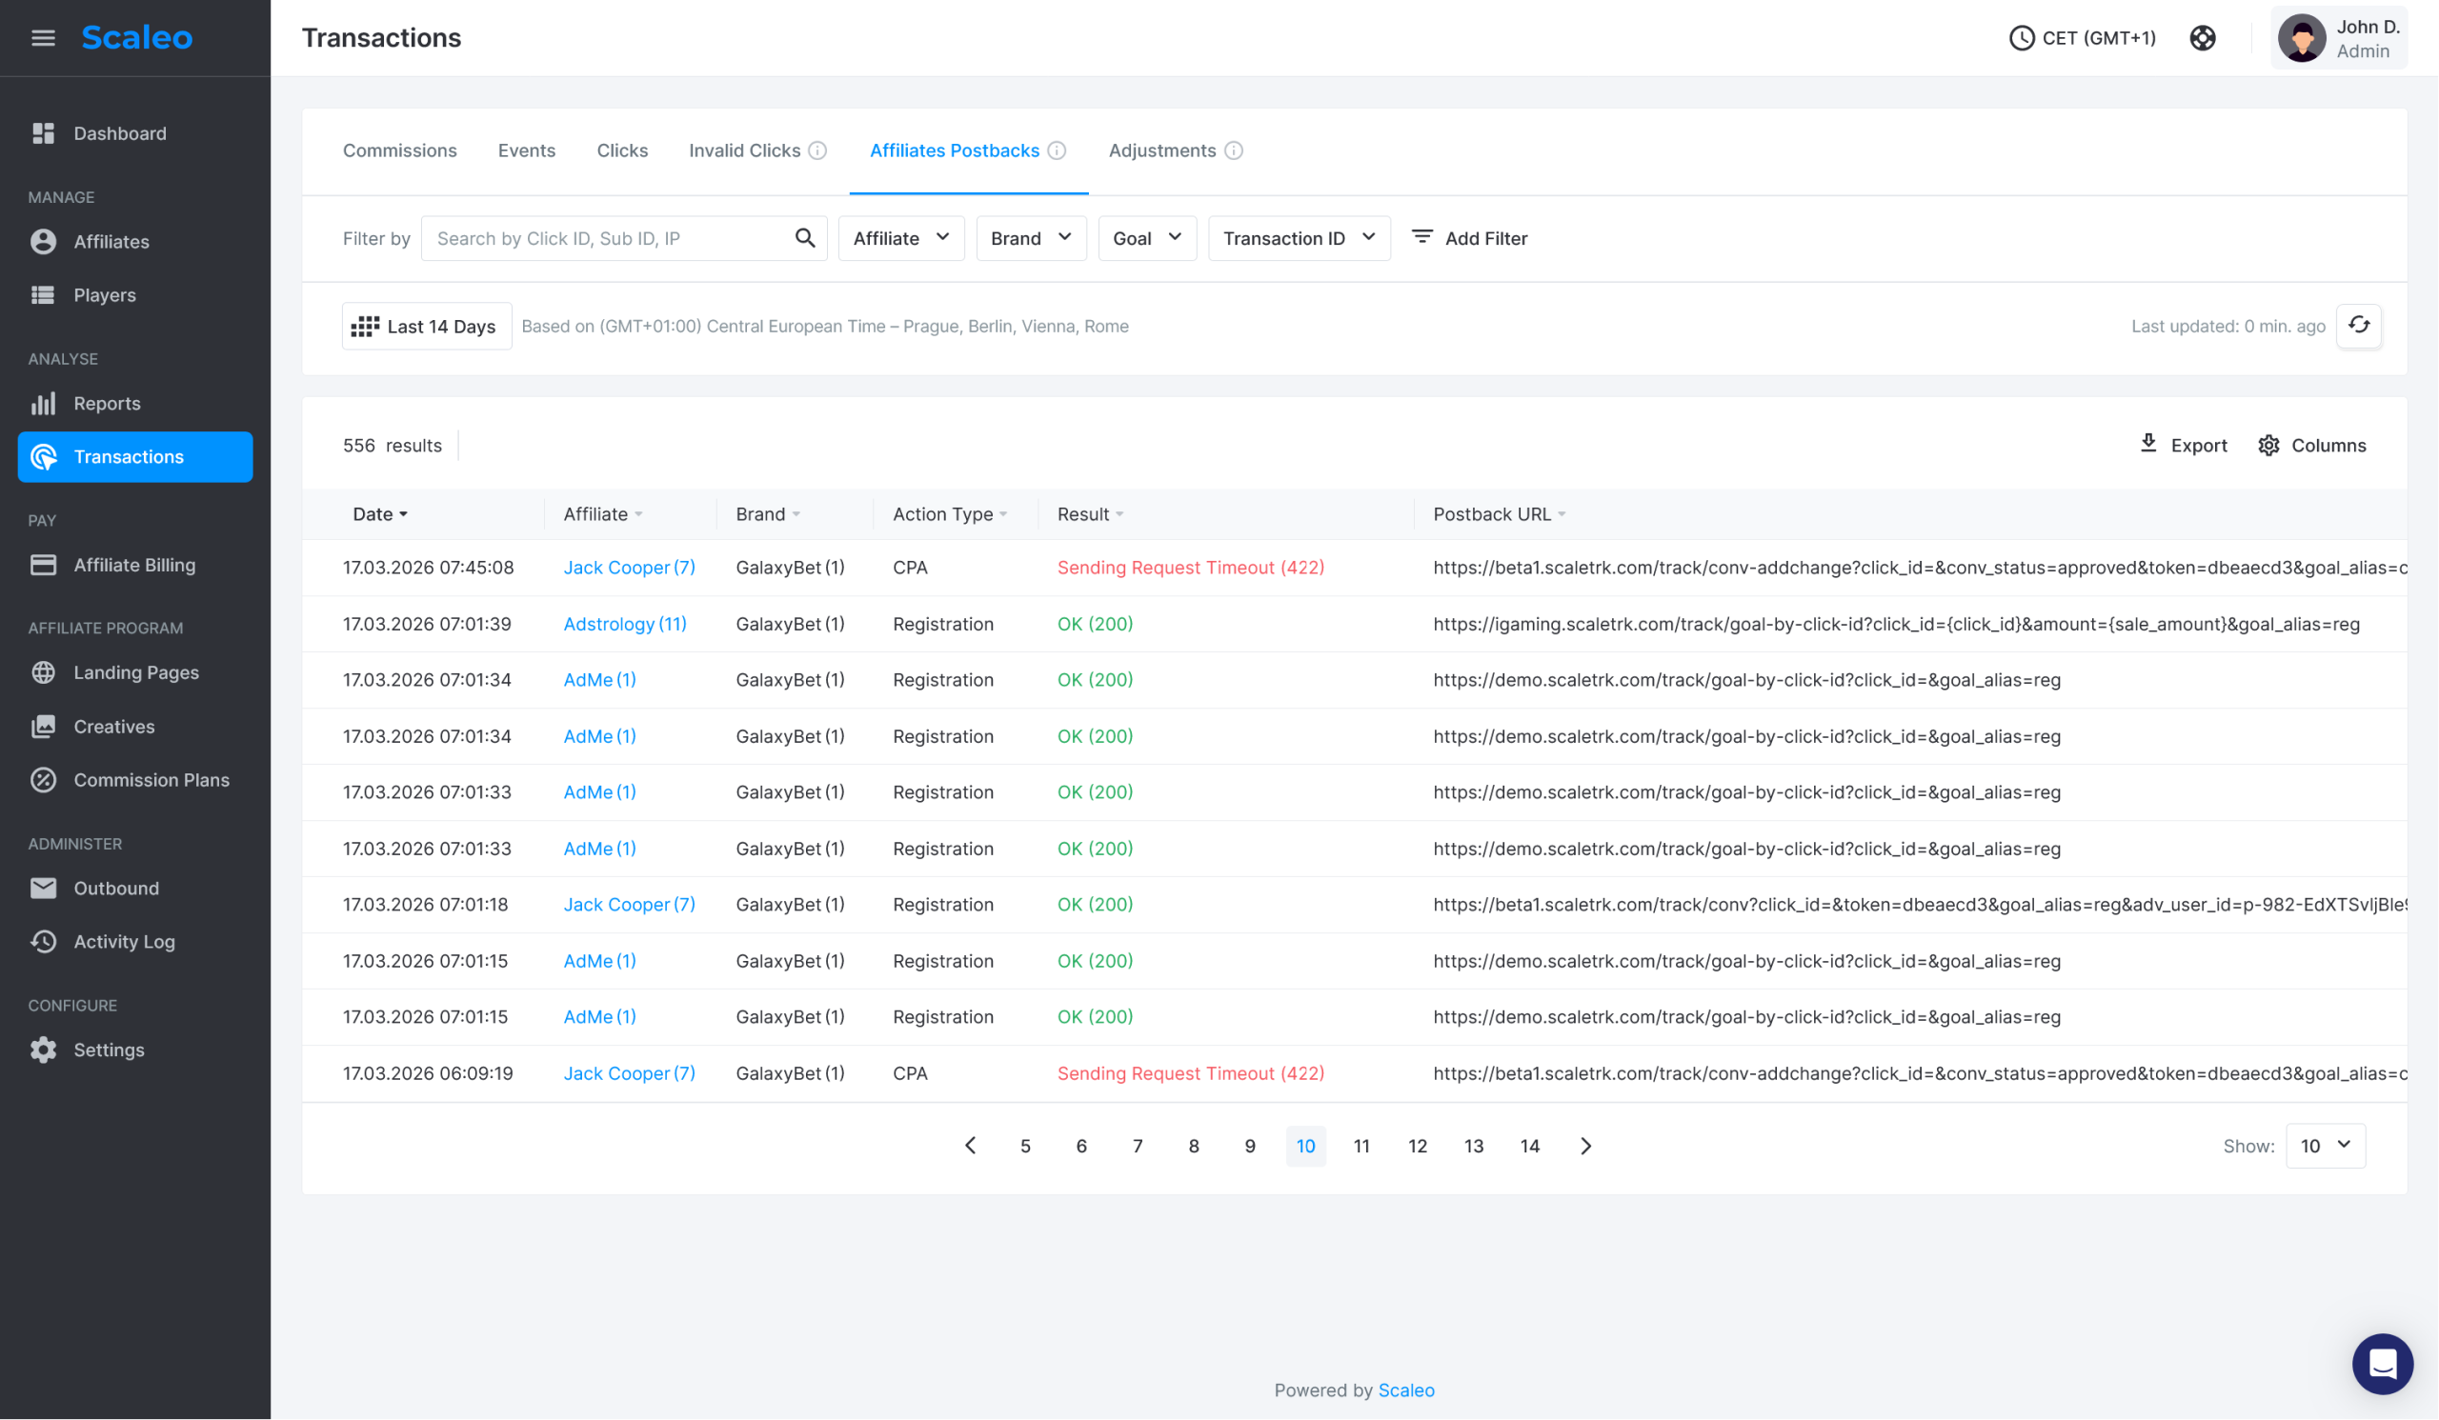
Task: Open affiliate Adstrology (11) link
Action: tap(624, 623)
